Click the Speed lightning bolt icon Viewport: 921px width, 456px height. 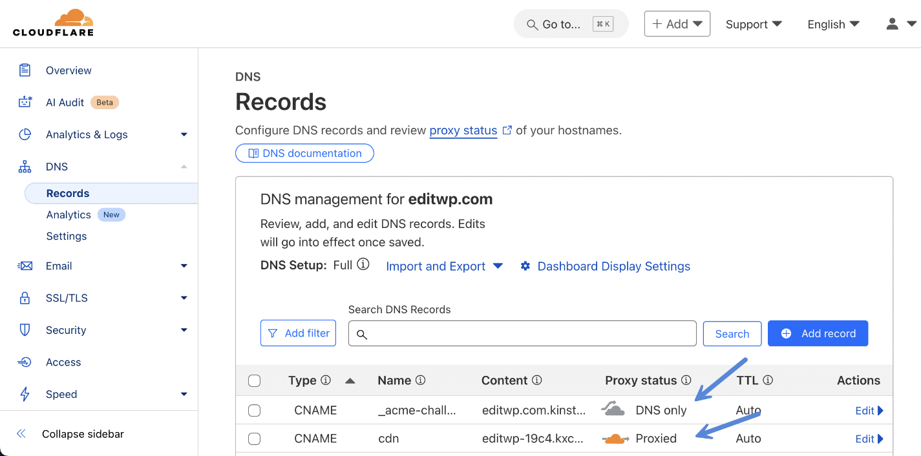point(24,394)
